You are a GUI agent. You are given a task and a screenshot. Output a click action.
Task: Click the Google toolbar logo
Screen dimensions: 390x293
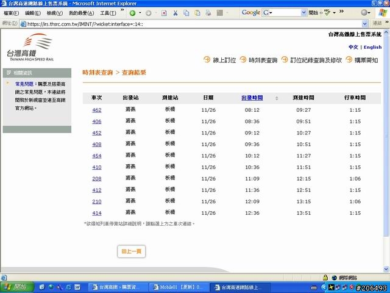click(x=250, y=13)
